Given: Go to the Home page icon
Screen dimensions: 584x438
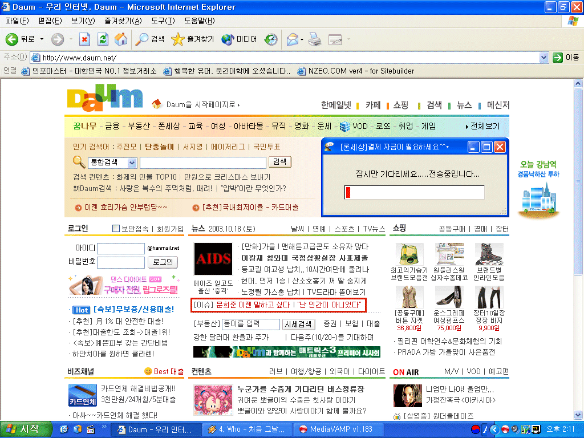Looking at the screenshot, I should click(121, 39).
